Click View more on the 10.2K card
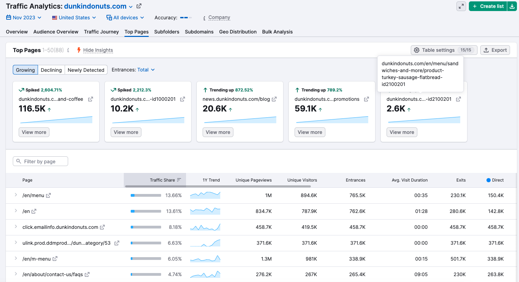This screenshot has width=519, height=282. 126,132
